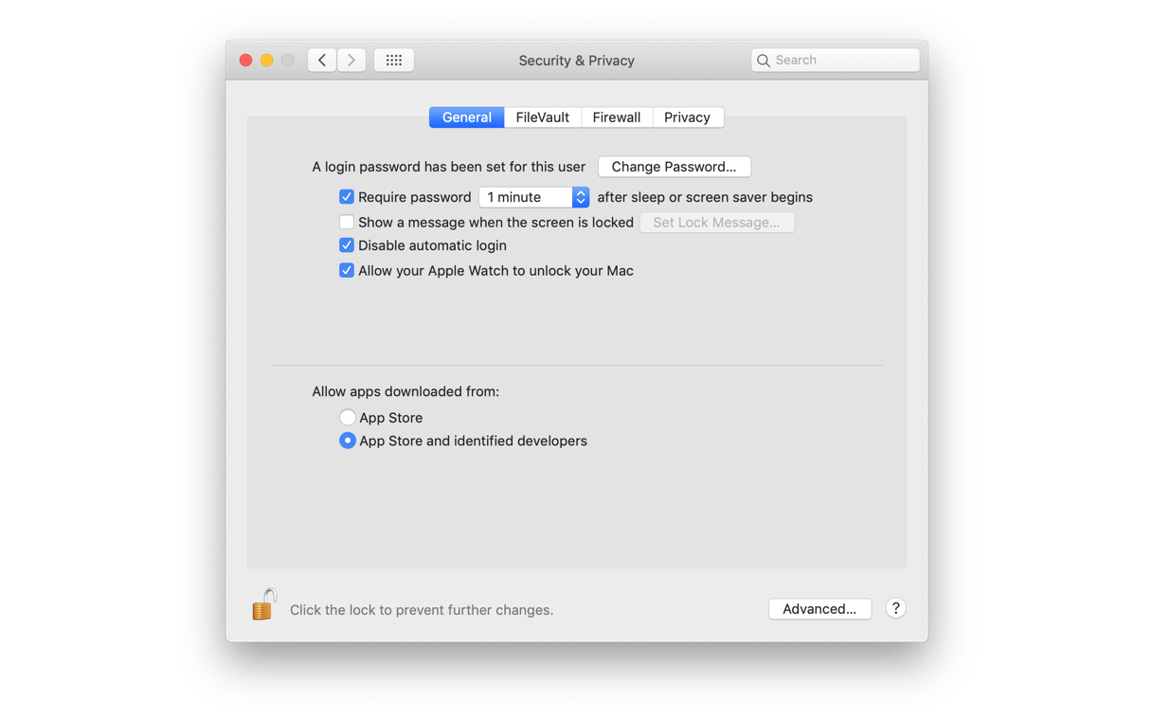
Task: Close the Security & Privacy window
Action: coord(245,60)
